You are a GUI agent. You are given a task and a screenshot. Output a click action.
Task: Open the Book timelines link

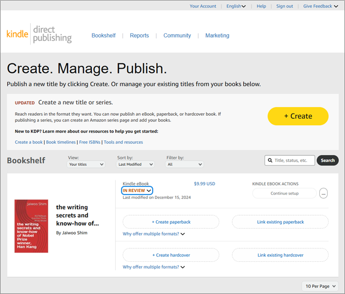click(60, 142)
